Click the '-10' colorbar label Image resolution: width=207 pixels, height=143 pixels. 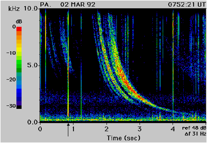pyautogui.click(x=11, y=53)
